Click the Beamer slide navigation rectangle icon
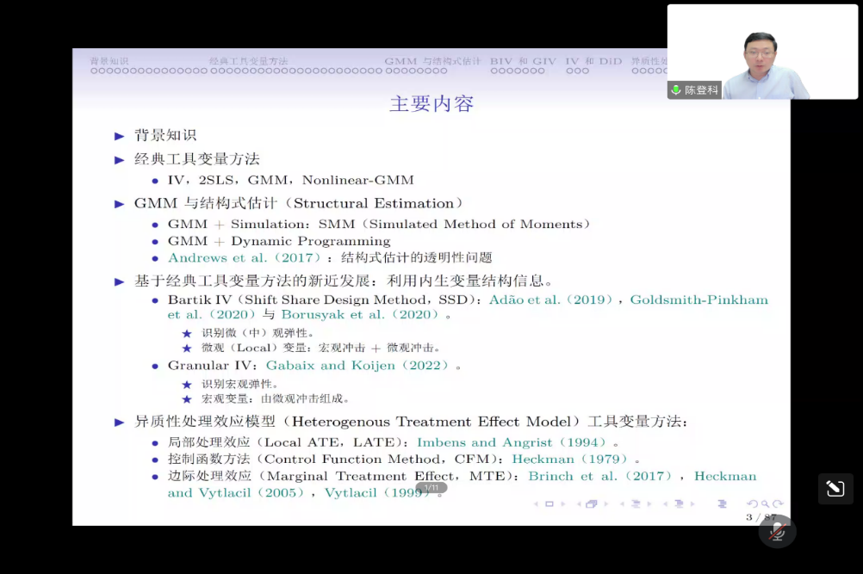Viewport: 863px width, 574px height. (549, 504)
